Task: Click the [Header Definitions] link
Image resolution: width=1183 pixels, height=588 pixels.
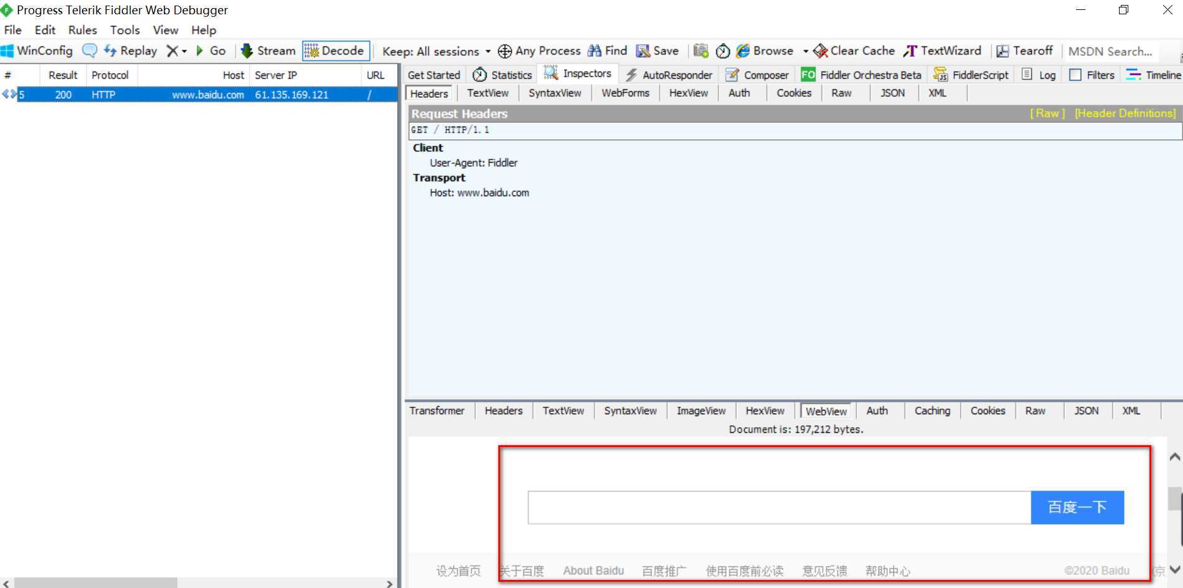Action: (x=1125, y=114)
